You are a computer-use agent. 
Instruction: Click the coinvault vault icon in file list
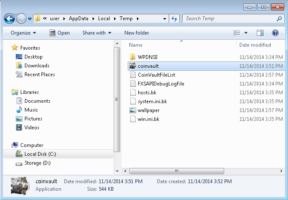(x=132, y=66)
